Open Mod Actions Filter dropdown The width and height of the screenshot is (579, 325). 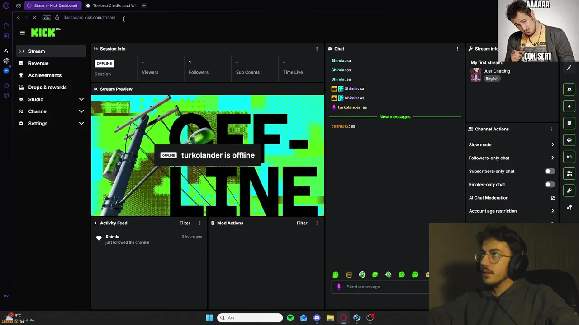[x=302, y=223]
